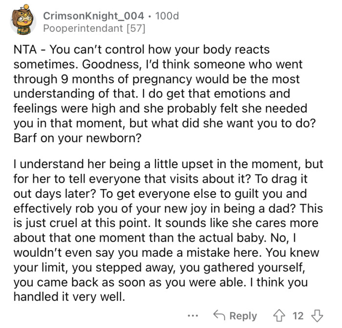Image resolution: width=342 pixels, height=328 pixels.
Task: Open the three-dot more options menu
Action: tap(193, 316)
